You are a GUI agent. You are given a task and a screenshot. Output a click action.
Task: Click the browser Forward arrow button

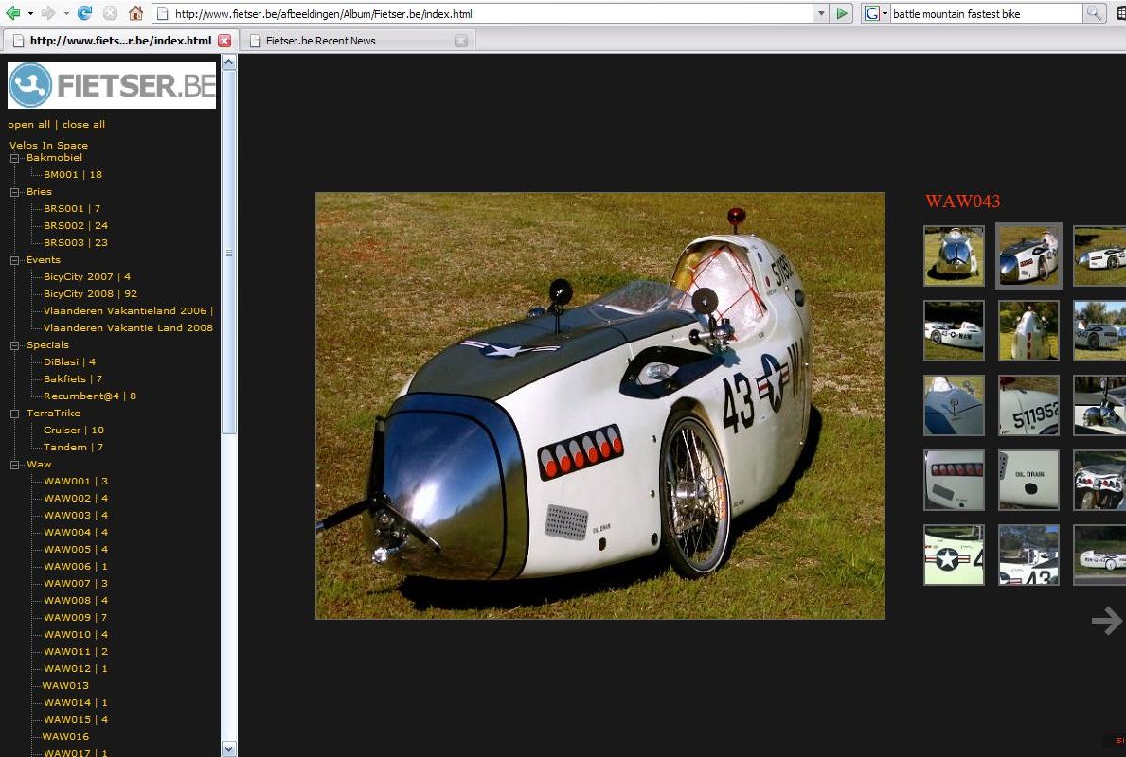click(48, 13)
